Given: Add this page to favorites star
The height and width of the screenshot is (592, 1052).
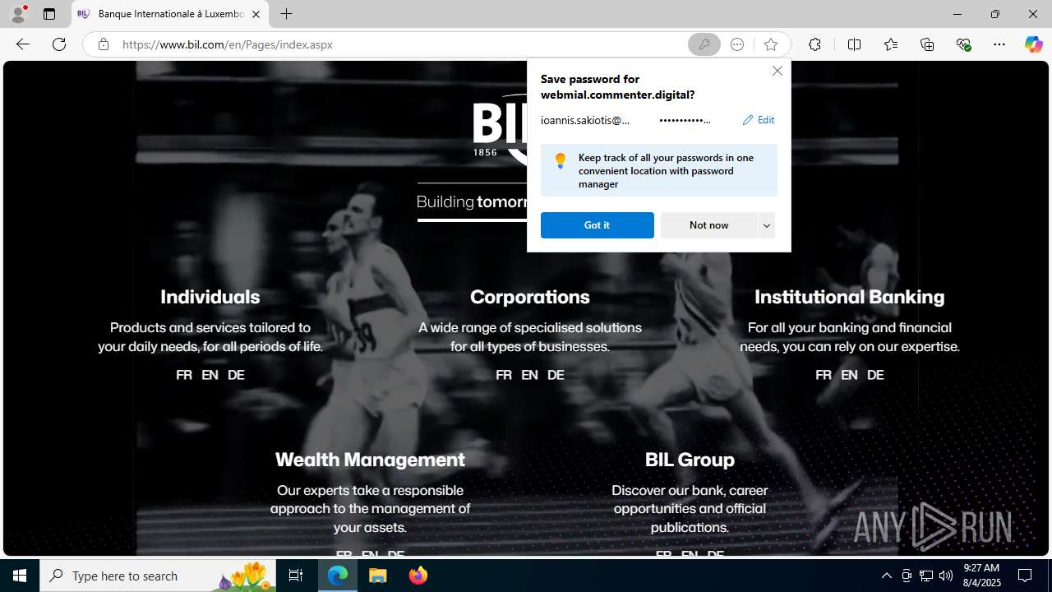Looking at the screenshot, I should [770, 44].
